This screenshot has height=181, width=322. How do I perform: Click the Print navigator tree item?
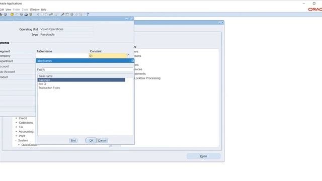(x=22, y=136)
